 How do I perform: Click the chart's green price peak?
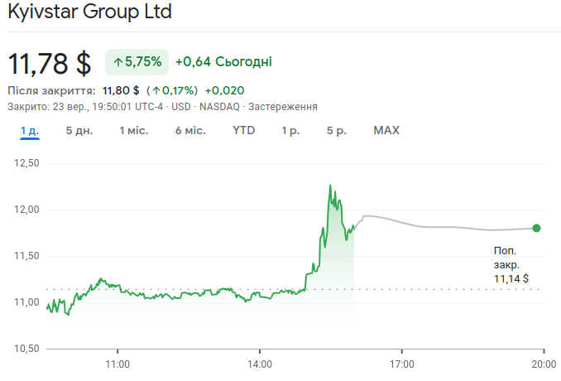coord(329,186)
